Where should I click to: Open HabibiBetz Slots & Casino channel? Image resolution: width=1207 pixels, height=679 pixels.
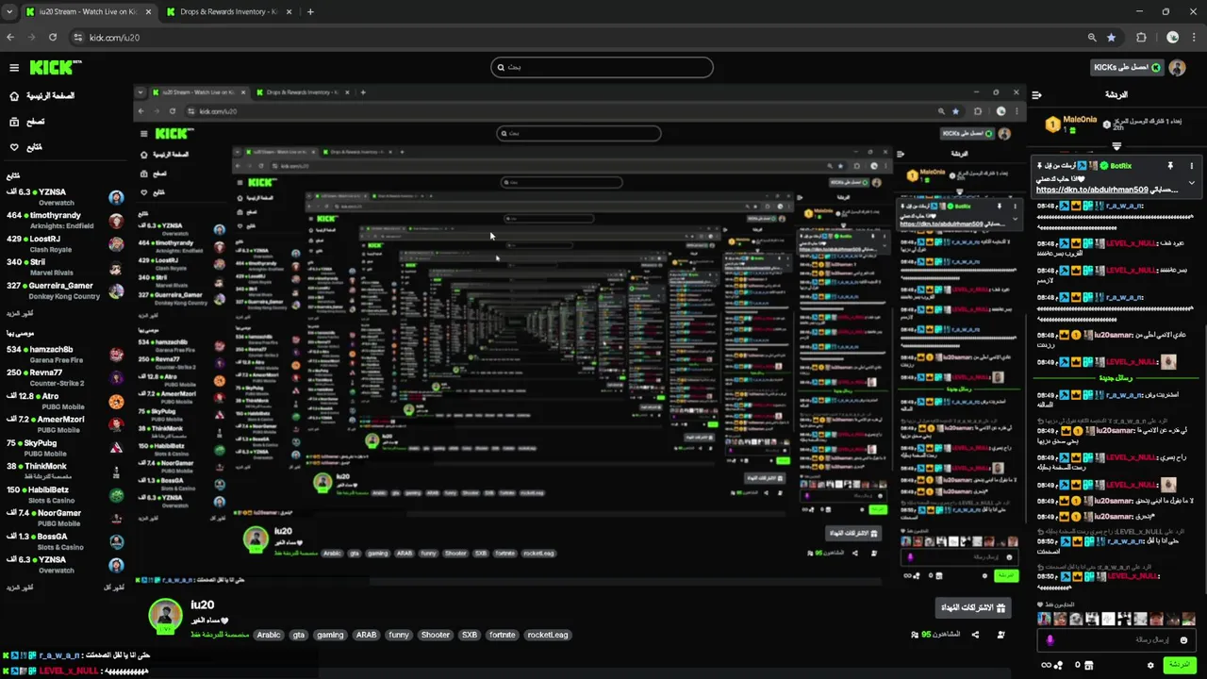tap(64, 495)
